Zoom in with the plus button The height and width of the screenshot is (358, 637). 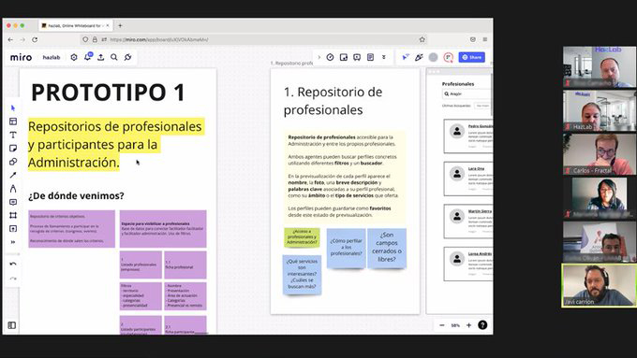click(x=468, y=325)
